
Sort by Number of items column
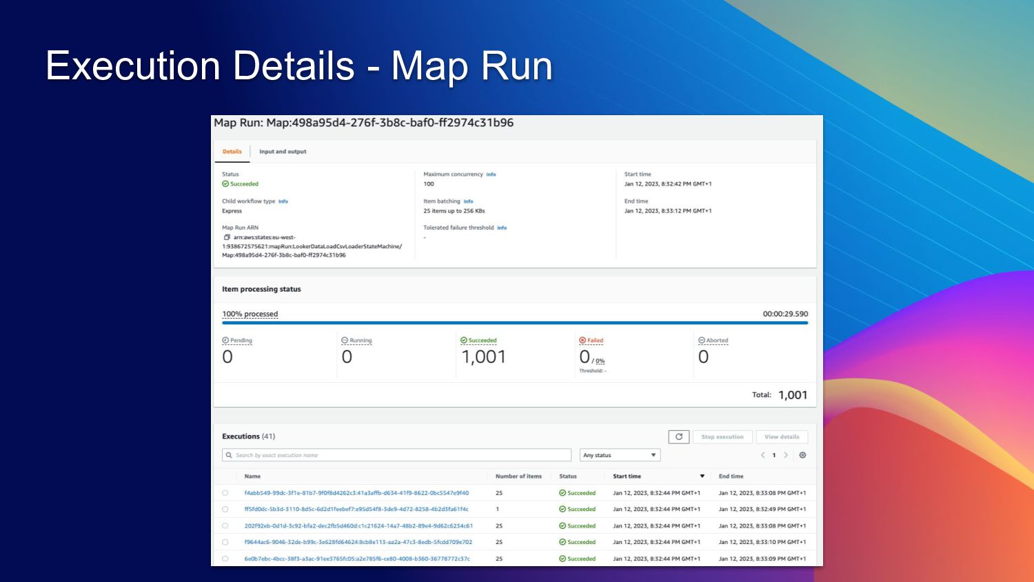point(518,476)
